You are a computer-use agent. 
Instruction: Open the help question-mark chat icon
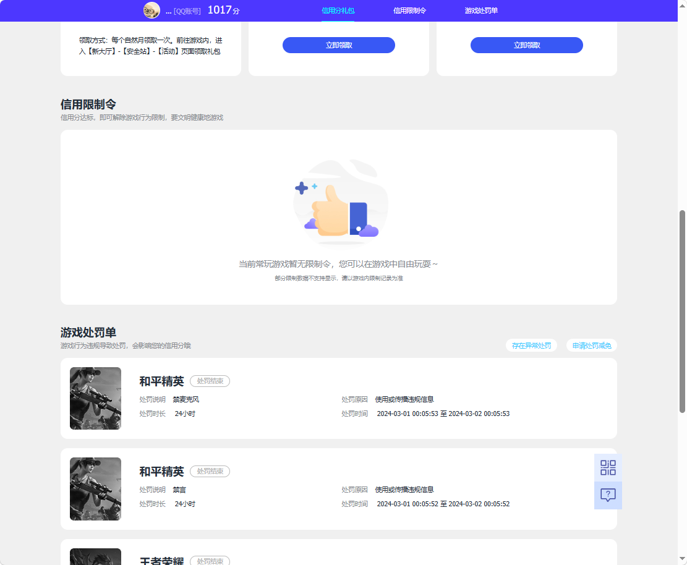[608, 495]
